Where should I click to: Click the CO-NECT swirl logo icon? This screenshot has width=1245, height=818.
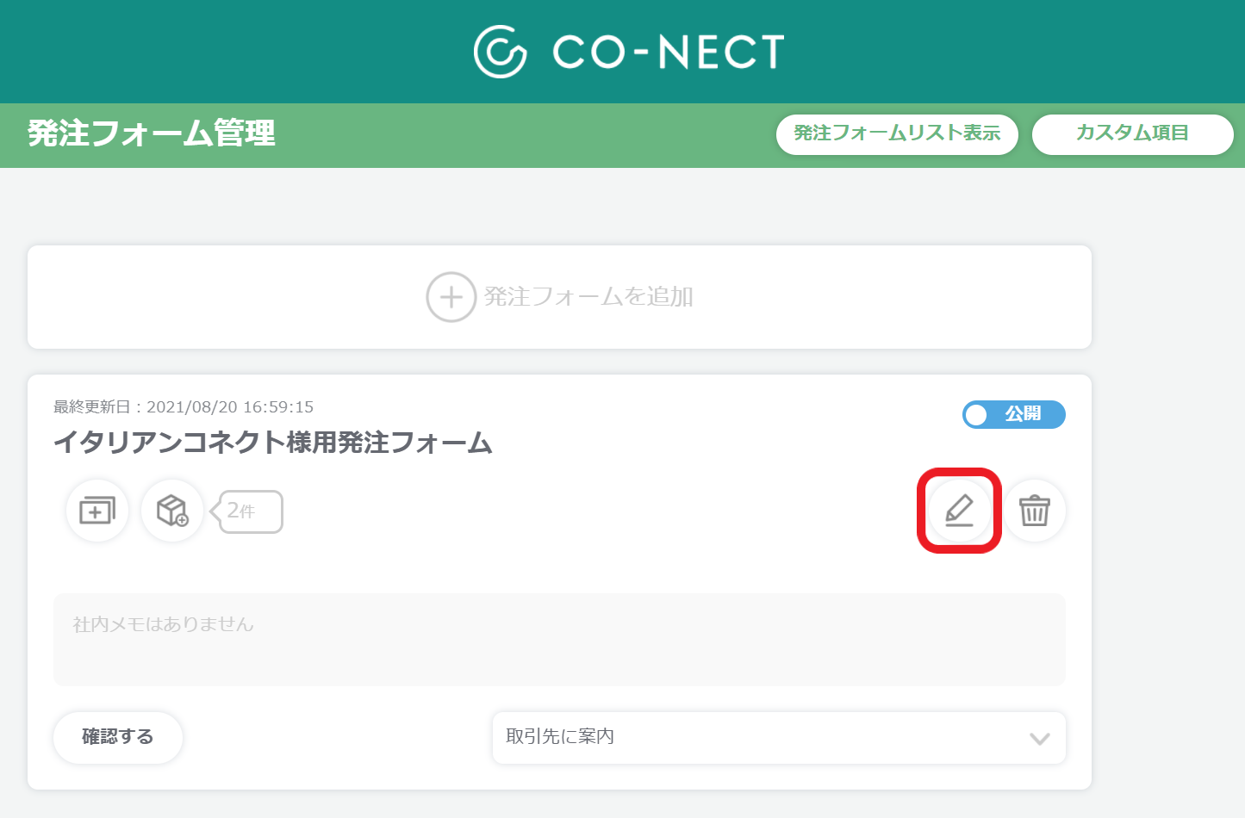tap(500, 52)
